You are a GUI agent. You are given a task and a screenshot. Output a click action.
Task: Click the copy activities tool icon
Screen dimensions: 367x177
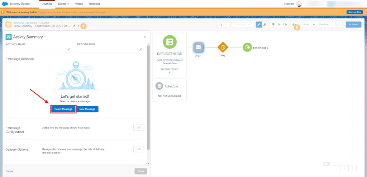coord(265,25)
